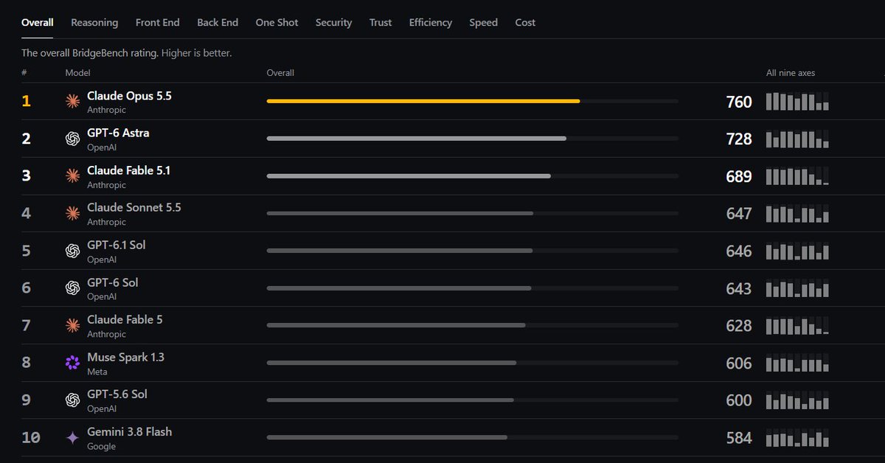The height and width of the screenshot is (463, 885).
Task: Open the One Shot tab
Action: point(277,22)
